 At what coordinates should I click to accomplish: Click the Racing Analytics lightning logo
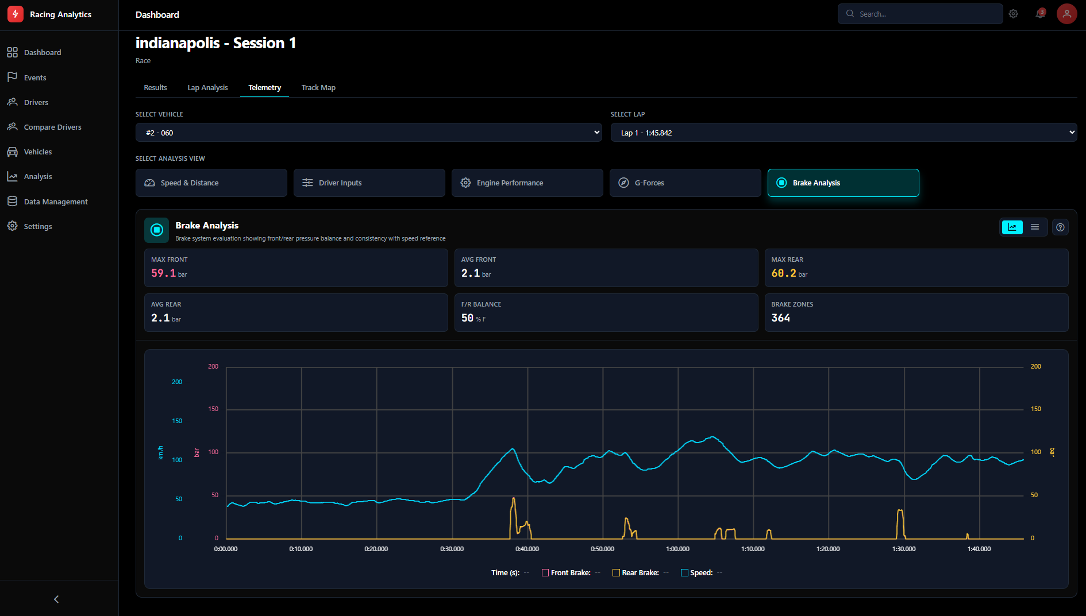(16, 14)
